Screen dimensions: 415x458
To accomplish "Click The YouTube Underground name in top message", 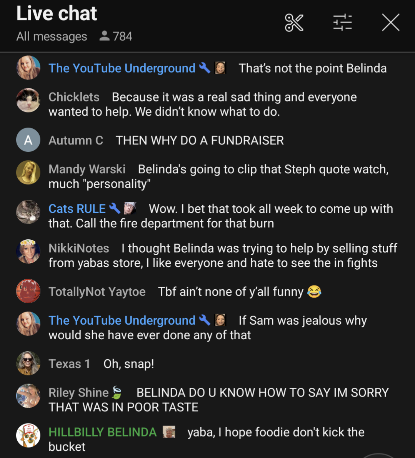I will [122, 68].
